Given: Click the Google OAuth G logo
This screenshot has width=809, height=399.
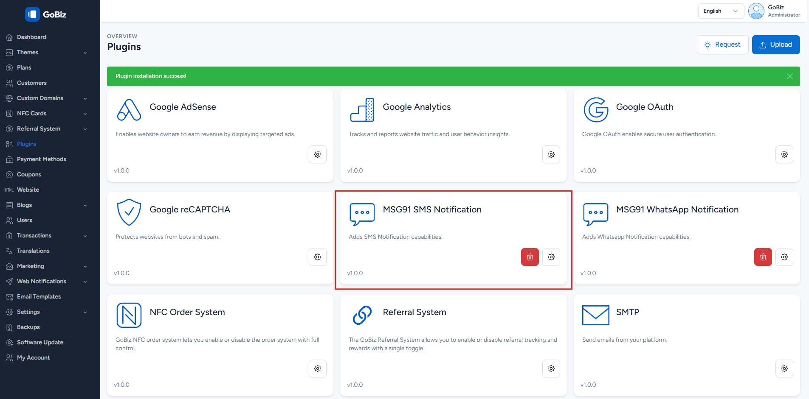Looking at the screenshot, I should click(596, 110).
